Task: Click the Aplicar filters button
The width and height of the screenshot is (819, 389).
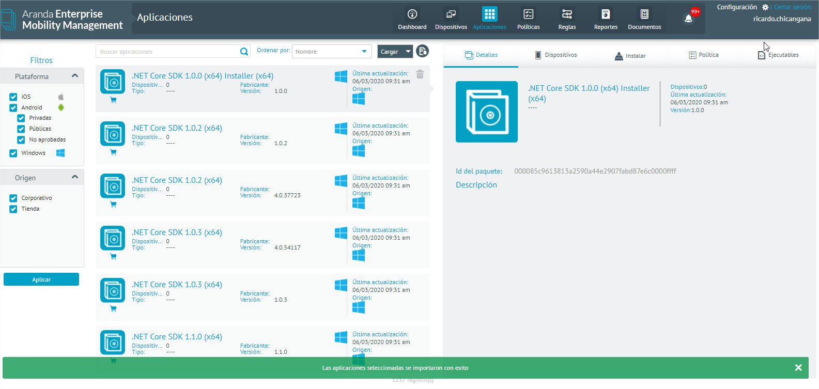Action: click(41, 279)
